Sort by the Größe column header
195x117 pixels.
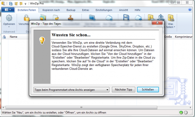168,37
